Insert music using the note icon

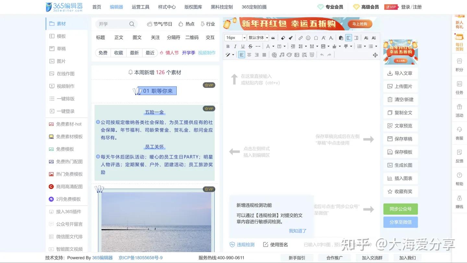coord(282,55)
